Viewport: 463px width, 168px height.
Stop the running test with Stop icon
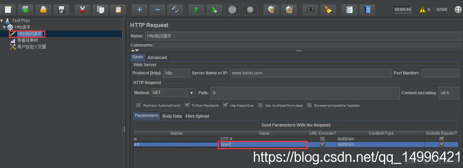click(x=232, y=10)
